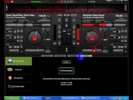Image resolution: width=133 pixels, height=100 pixels.
Task: Toggle the left channel PFL headphone button
Action: (x=55, y=44)
